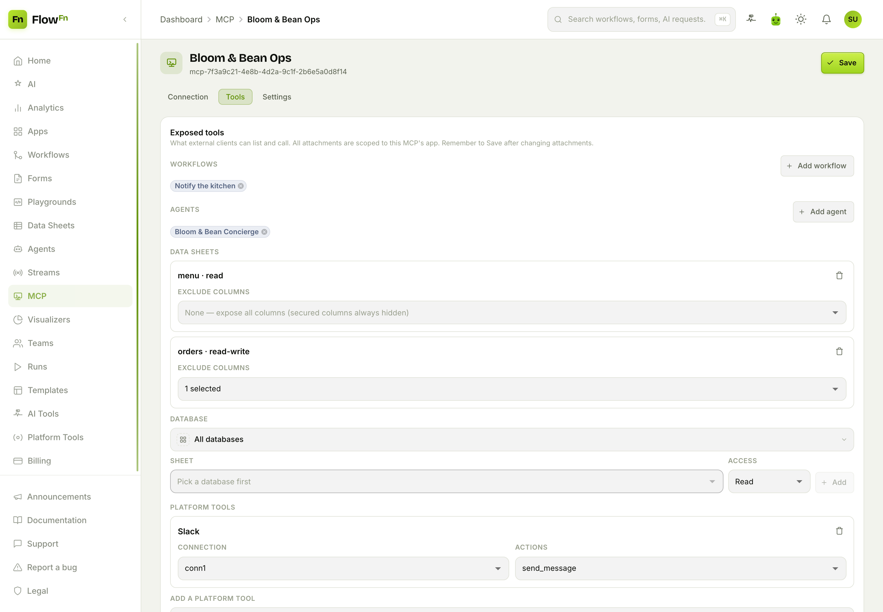Click the sidebar green scrollbar
Screen dimensions: 883x612
(137, 257)
